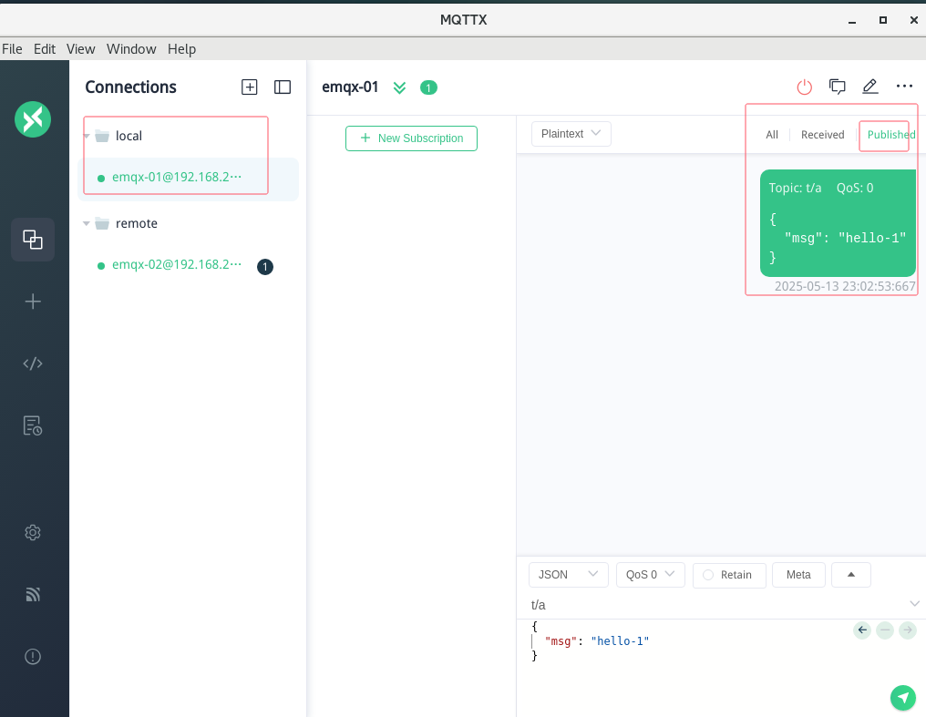The height and width of the screenshot is (717, 926).
Task: Send the message with the green paper plane button
Action: 903,698
